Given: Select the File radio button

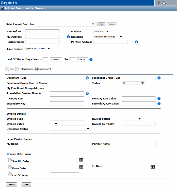Looking at the screenshot, I should (x=7, y=69).
